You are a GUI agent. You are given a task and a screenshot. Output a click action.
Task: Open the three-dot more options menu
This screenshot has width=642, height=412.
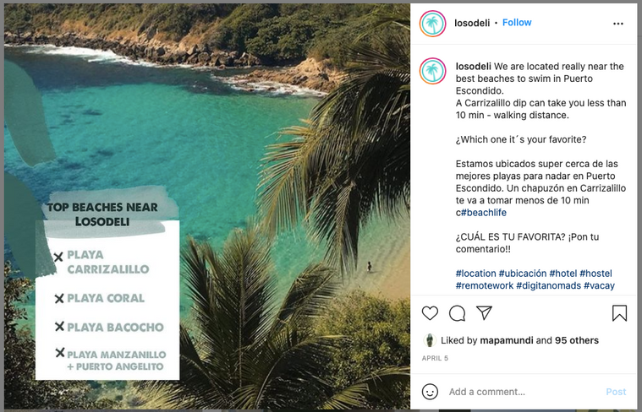pos(617,24)
